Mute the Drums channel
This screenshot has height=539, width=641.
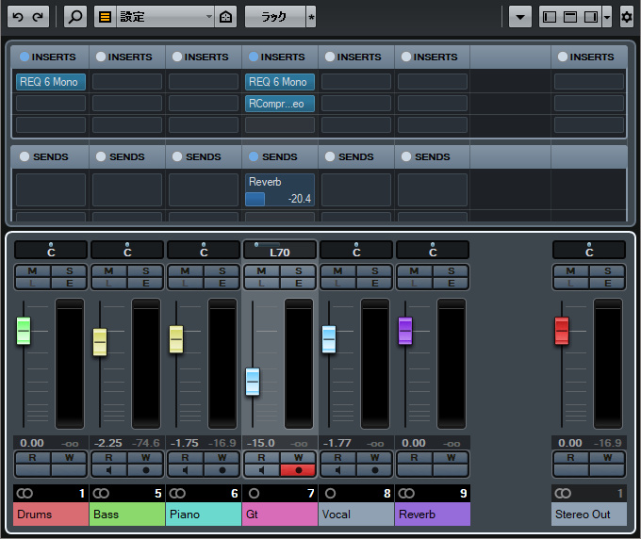pyautogui.click(x=32, y=271)
